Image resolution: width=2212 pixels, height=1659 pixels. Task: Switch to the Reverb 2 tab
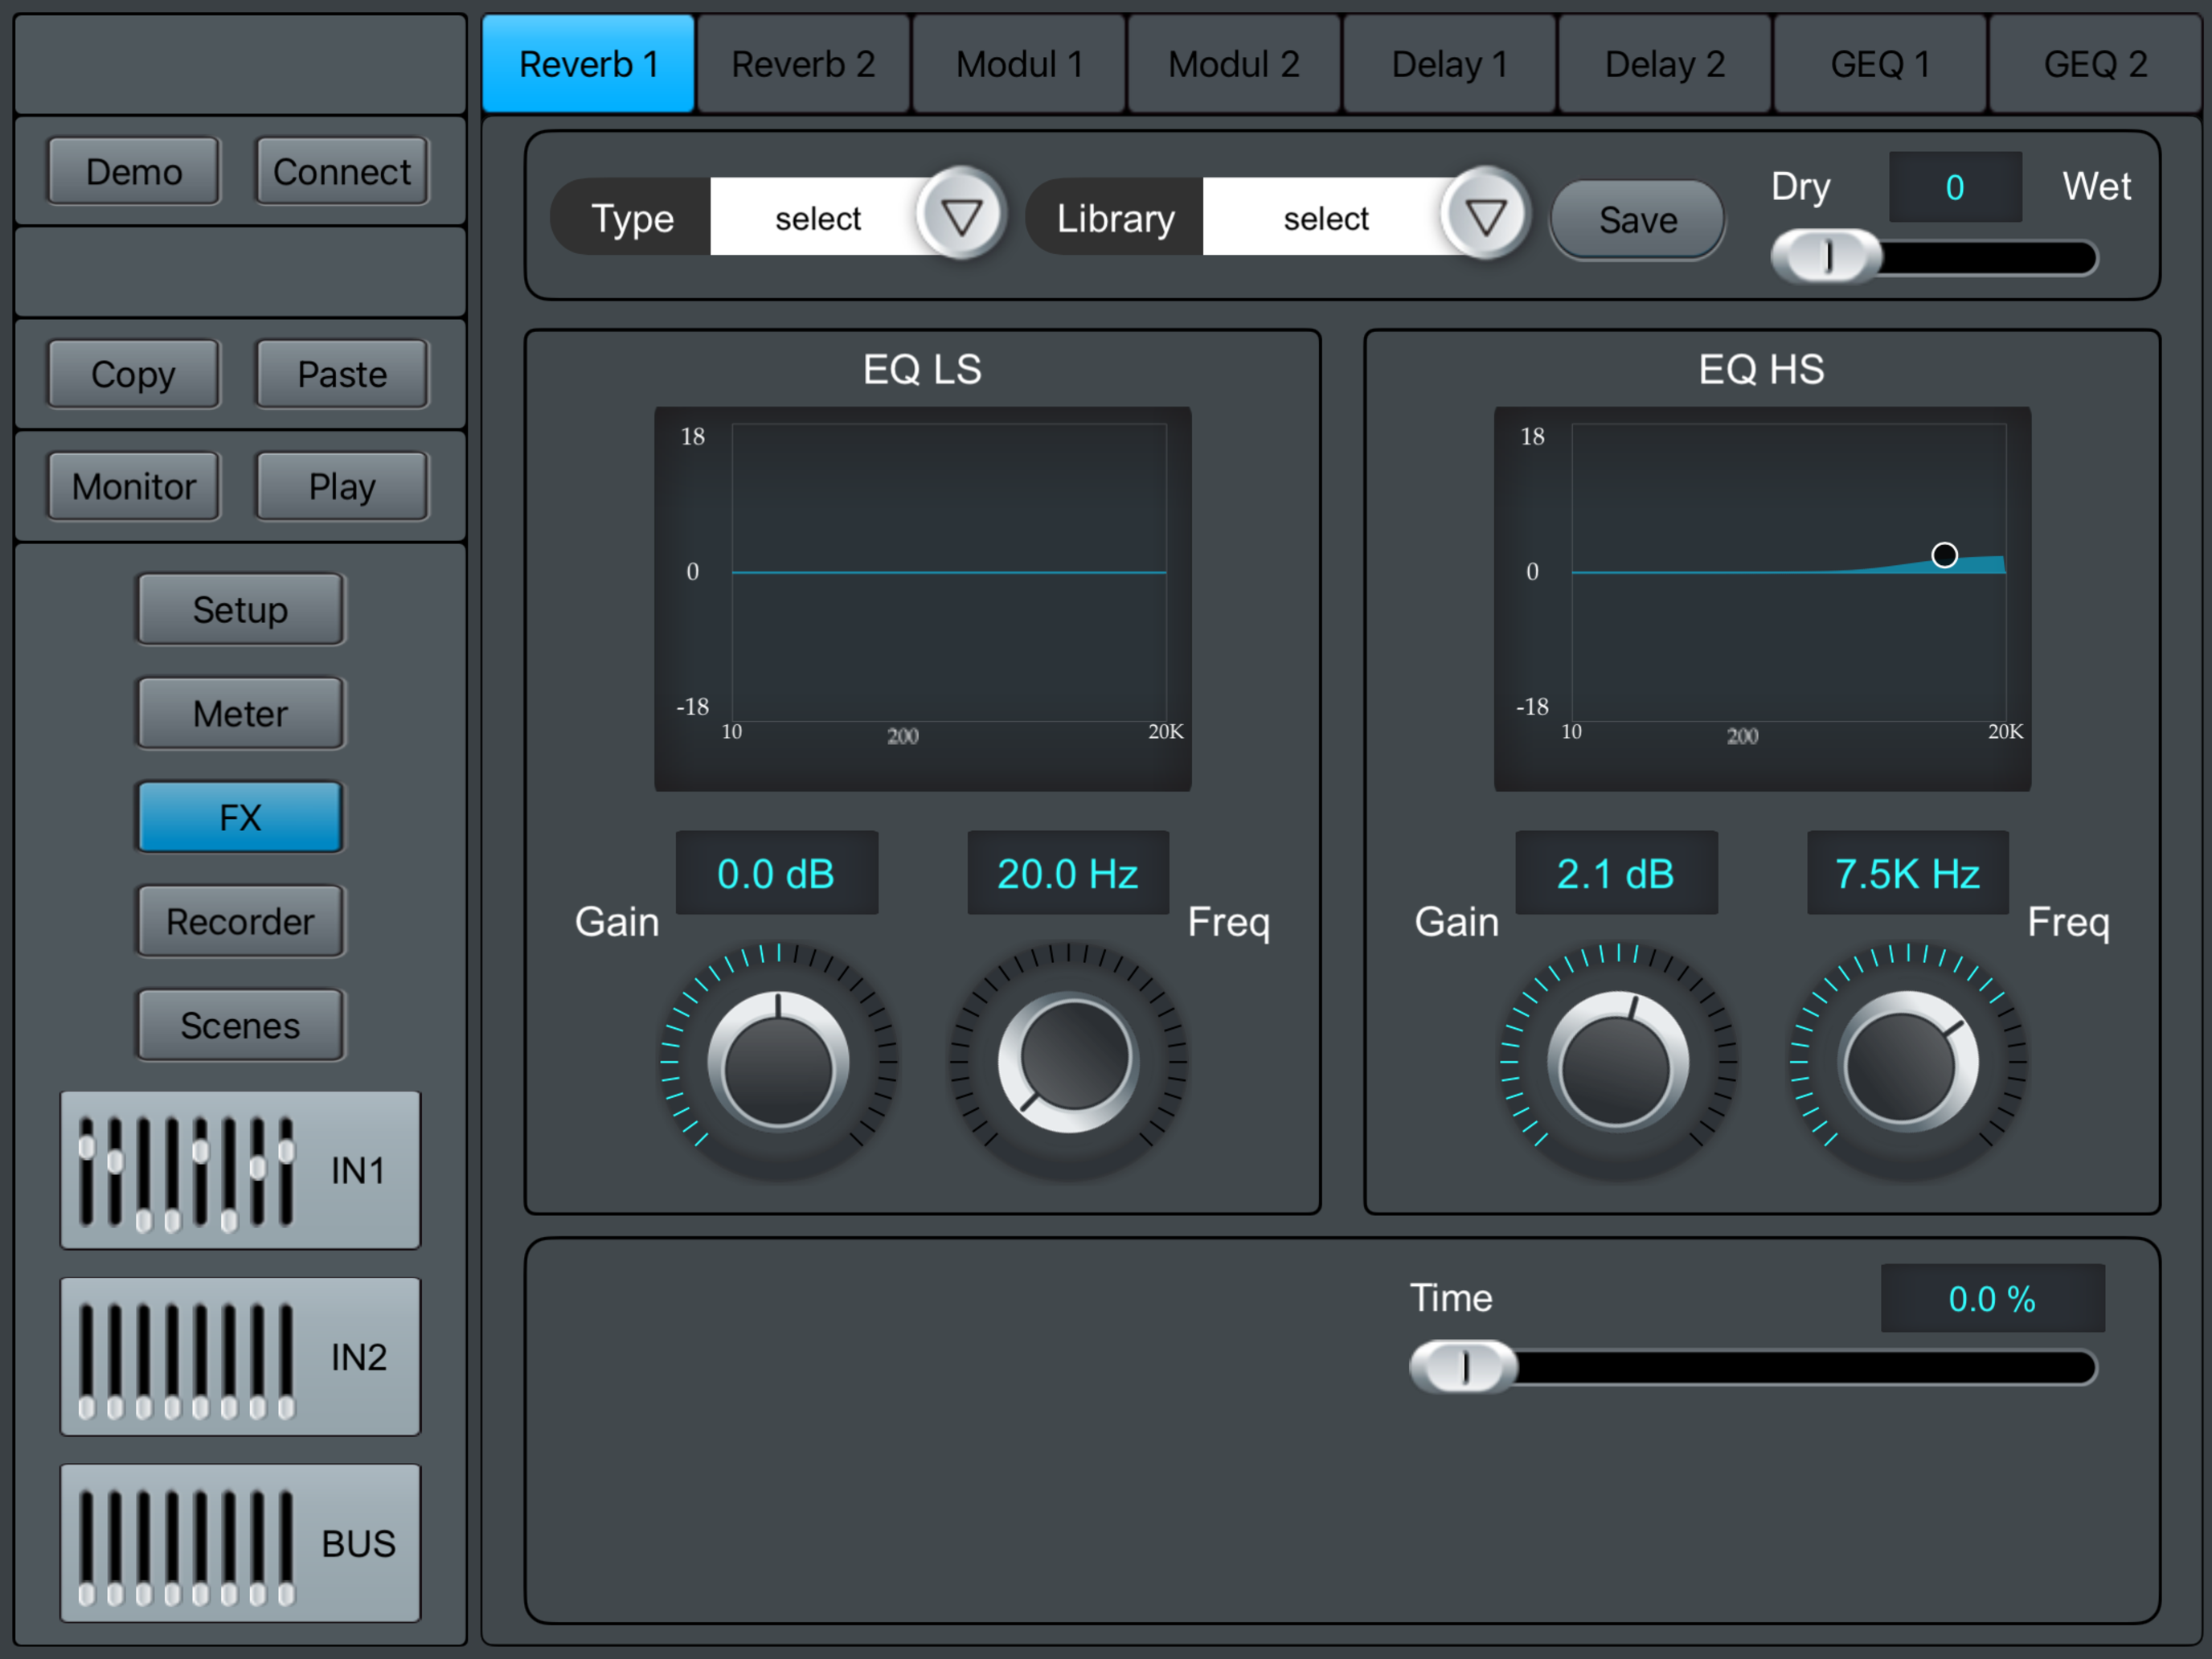click(x=803, y=64)
